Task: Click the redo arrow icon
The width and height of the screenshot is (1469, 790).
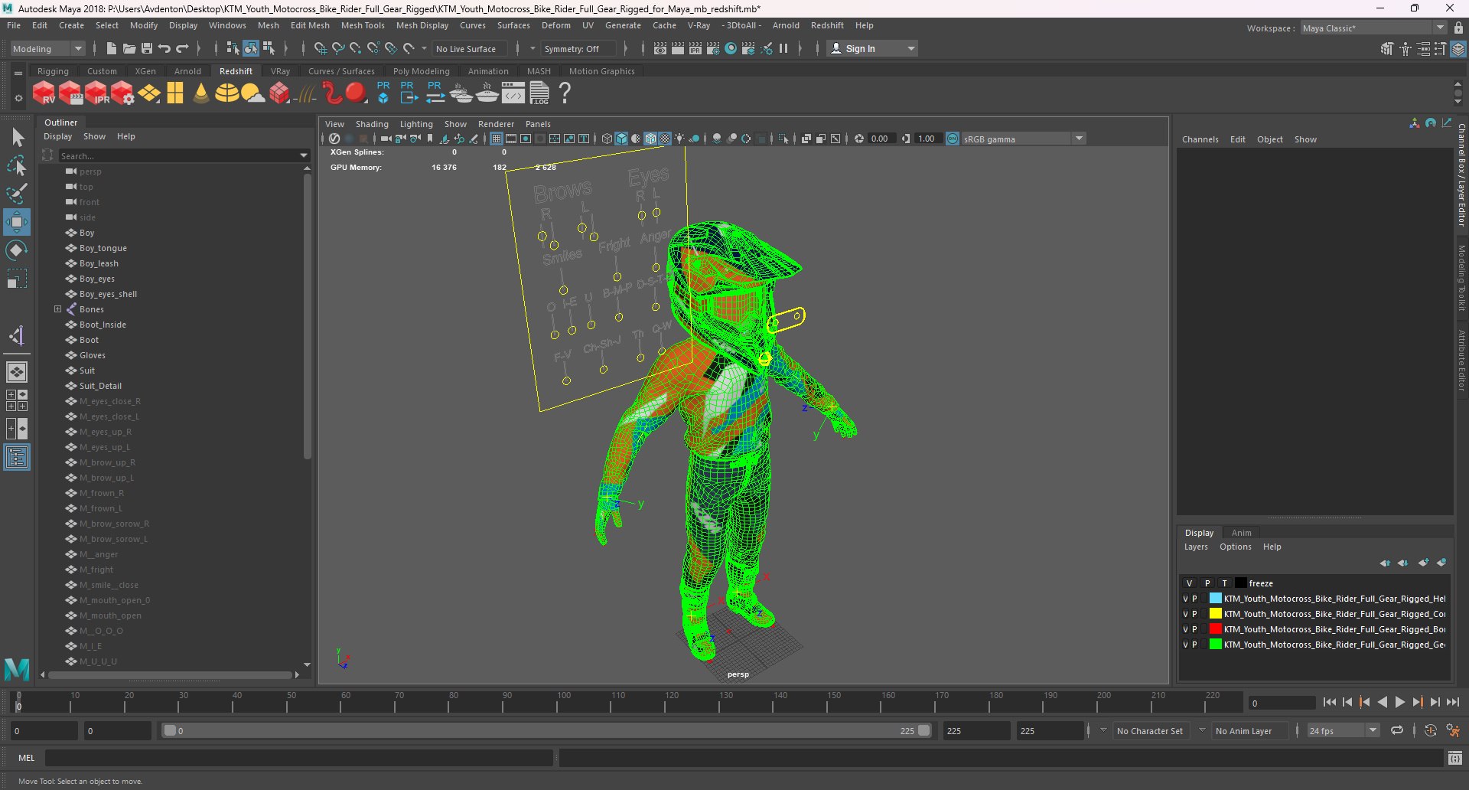Action: coord(182,48)
